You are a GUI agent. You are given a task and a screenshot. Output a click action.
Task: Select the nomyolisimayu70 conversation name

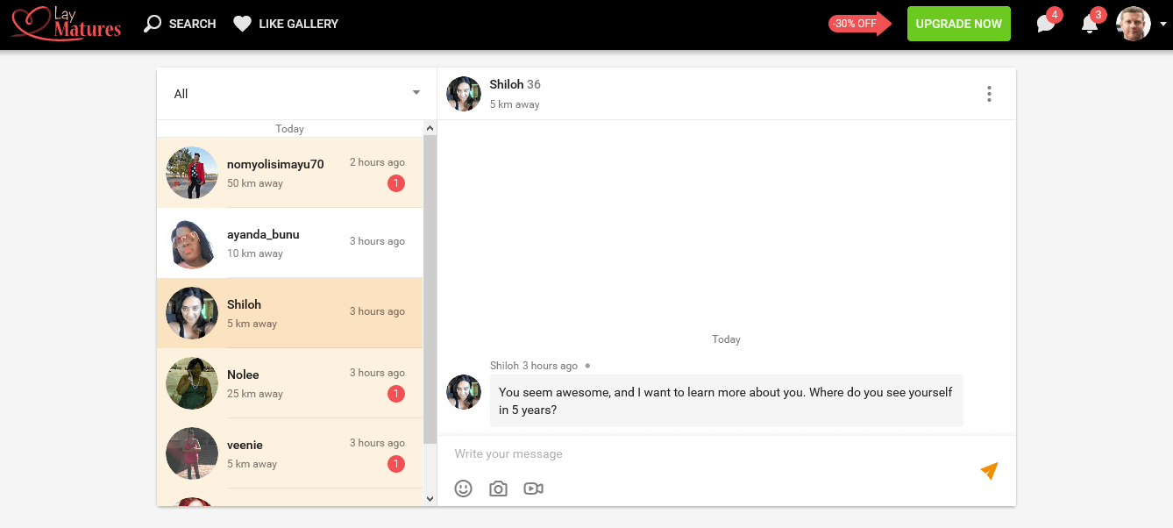pos(275,164)
